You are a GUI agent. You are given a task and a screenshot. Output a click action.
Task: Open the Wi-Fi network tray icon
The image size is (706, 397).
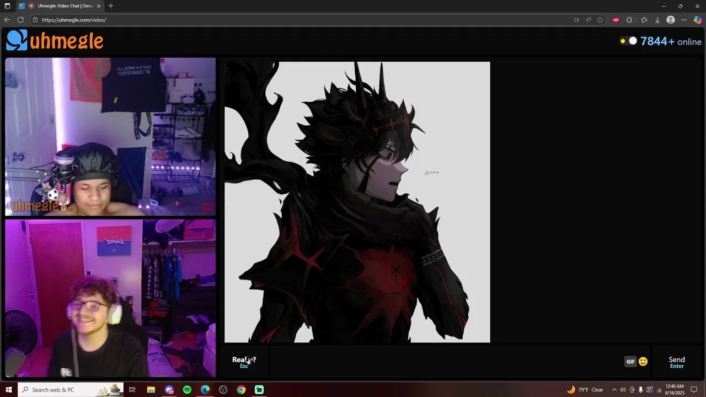pos(659,390)
